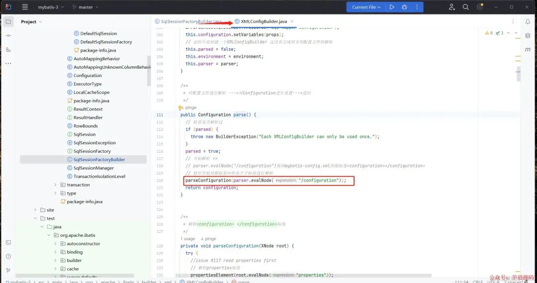Expand the transaction package
This screenshot has width=537, height=283.
pos(56,185)
